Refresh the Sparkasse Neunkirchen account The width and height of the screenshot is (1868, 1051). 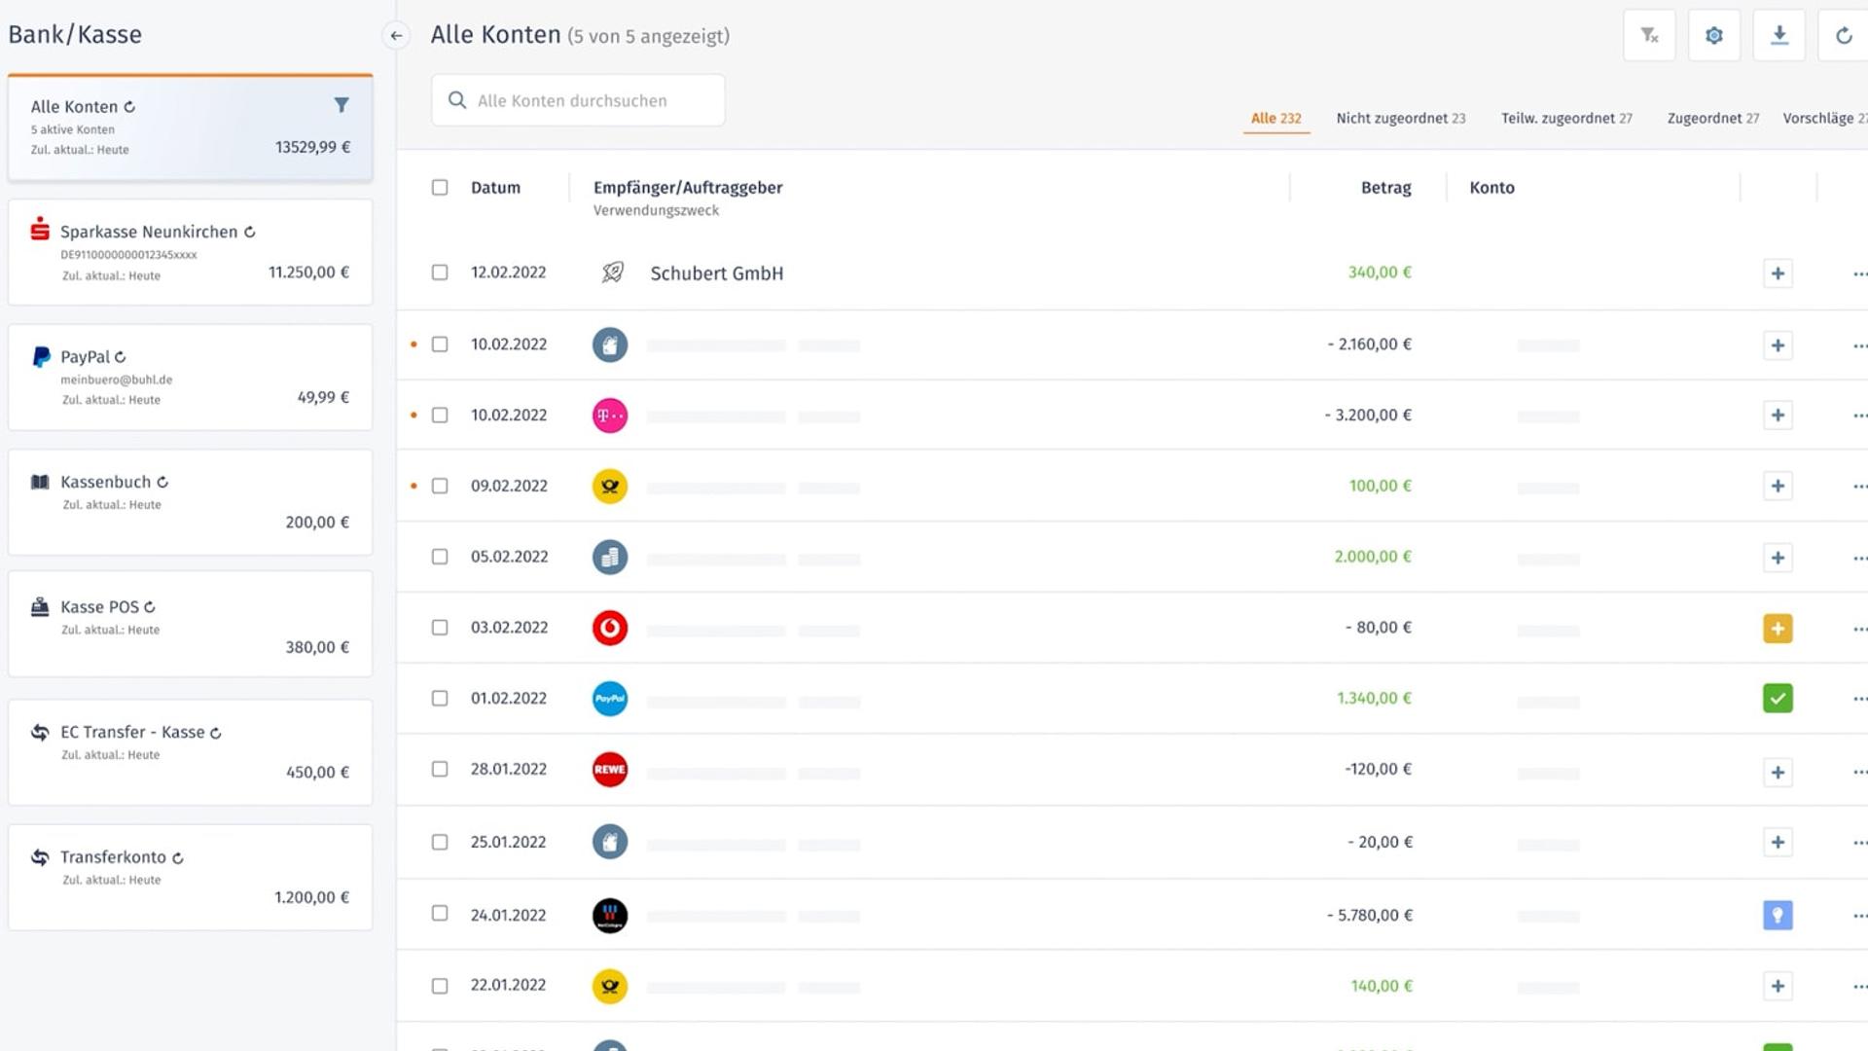pyautogui.click(x=250, y=232)
